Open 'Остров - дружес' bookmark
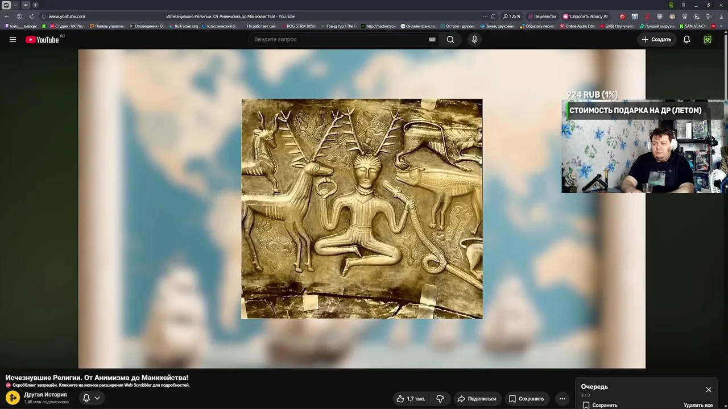The width and height of the screenshot is (728, 409). 458,26
